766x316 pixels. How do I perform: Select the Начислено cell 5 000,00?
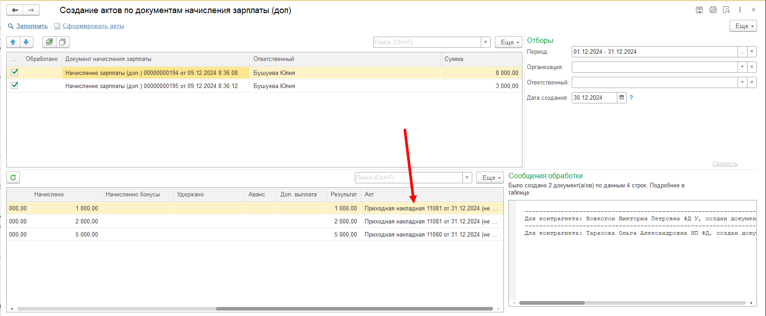click(66, 234)
